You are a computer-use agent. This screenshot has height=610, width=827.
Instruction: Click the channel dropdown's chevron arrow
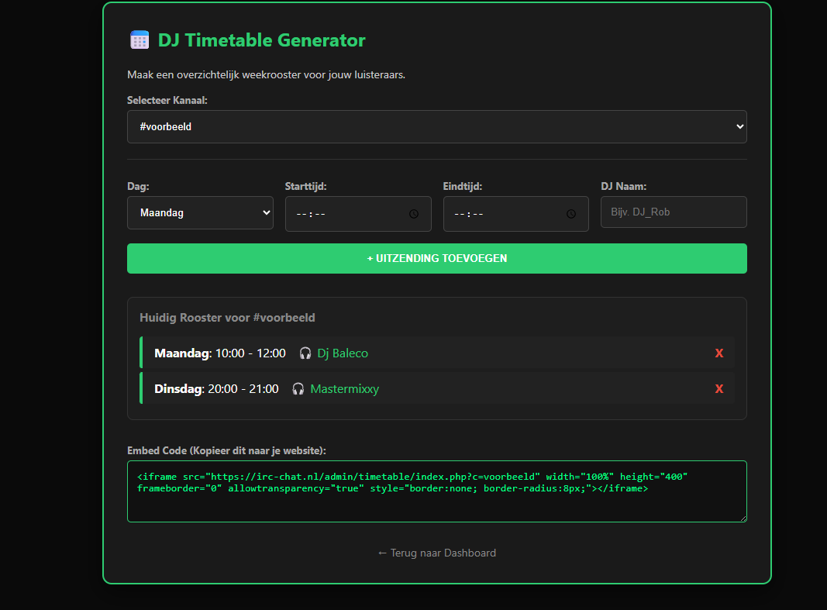coord(739,126)
